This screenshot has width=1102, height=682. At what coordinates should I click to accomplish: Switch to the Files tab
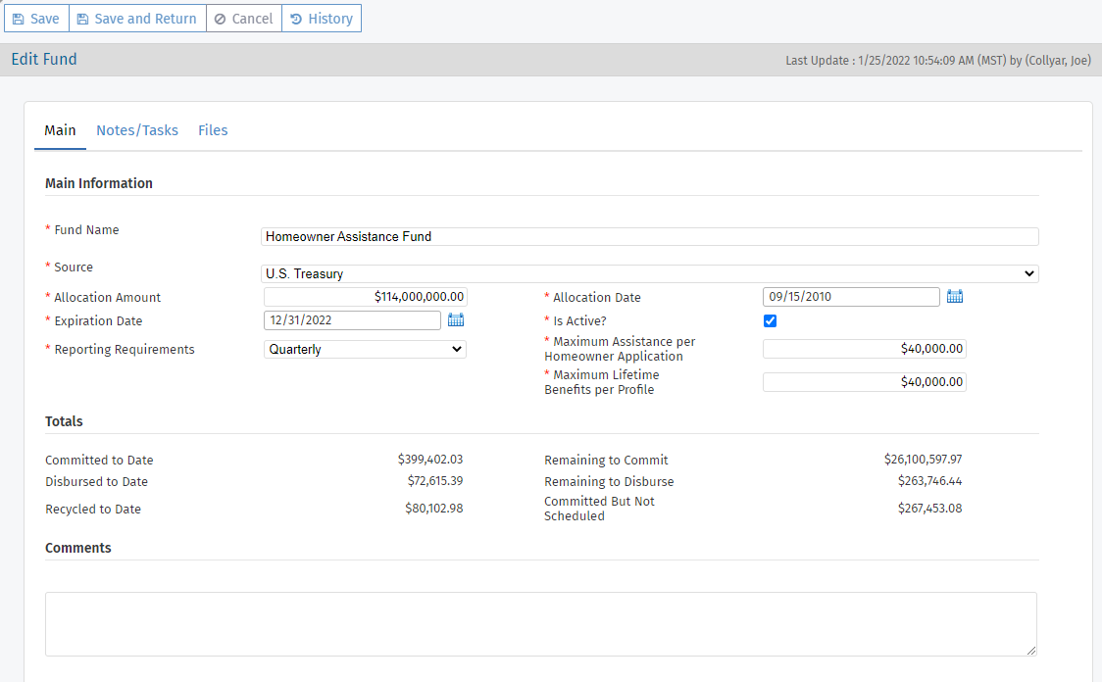tap(213, 130)
